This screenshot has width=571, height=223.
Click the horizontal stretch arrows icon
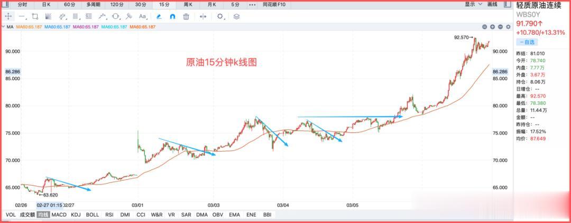(203, 16)
